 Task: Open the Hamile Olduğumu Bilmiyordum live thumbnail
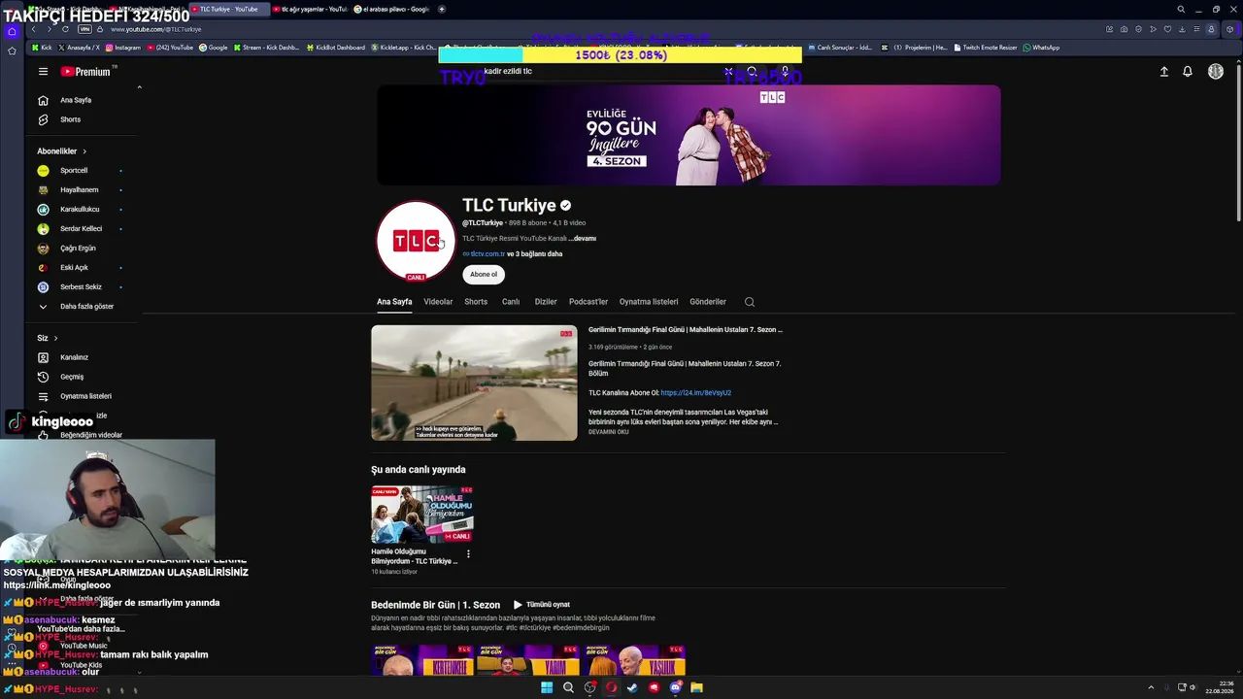pos(422,515)
